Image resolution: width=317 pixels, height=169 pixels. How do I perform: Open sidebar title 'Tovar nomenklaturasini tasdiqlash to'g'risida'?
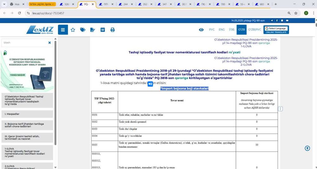27,100
